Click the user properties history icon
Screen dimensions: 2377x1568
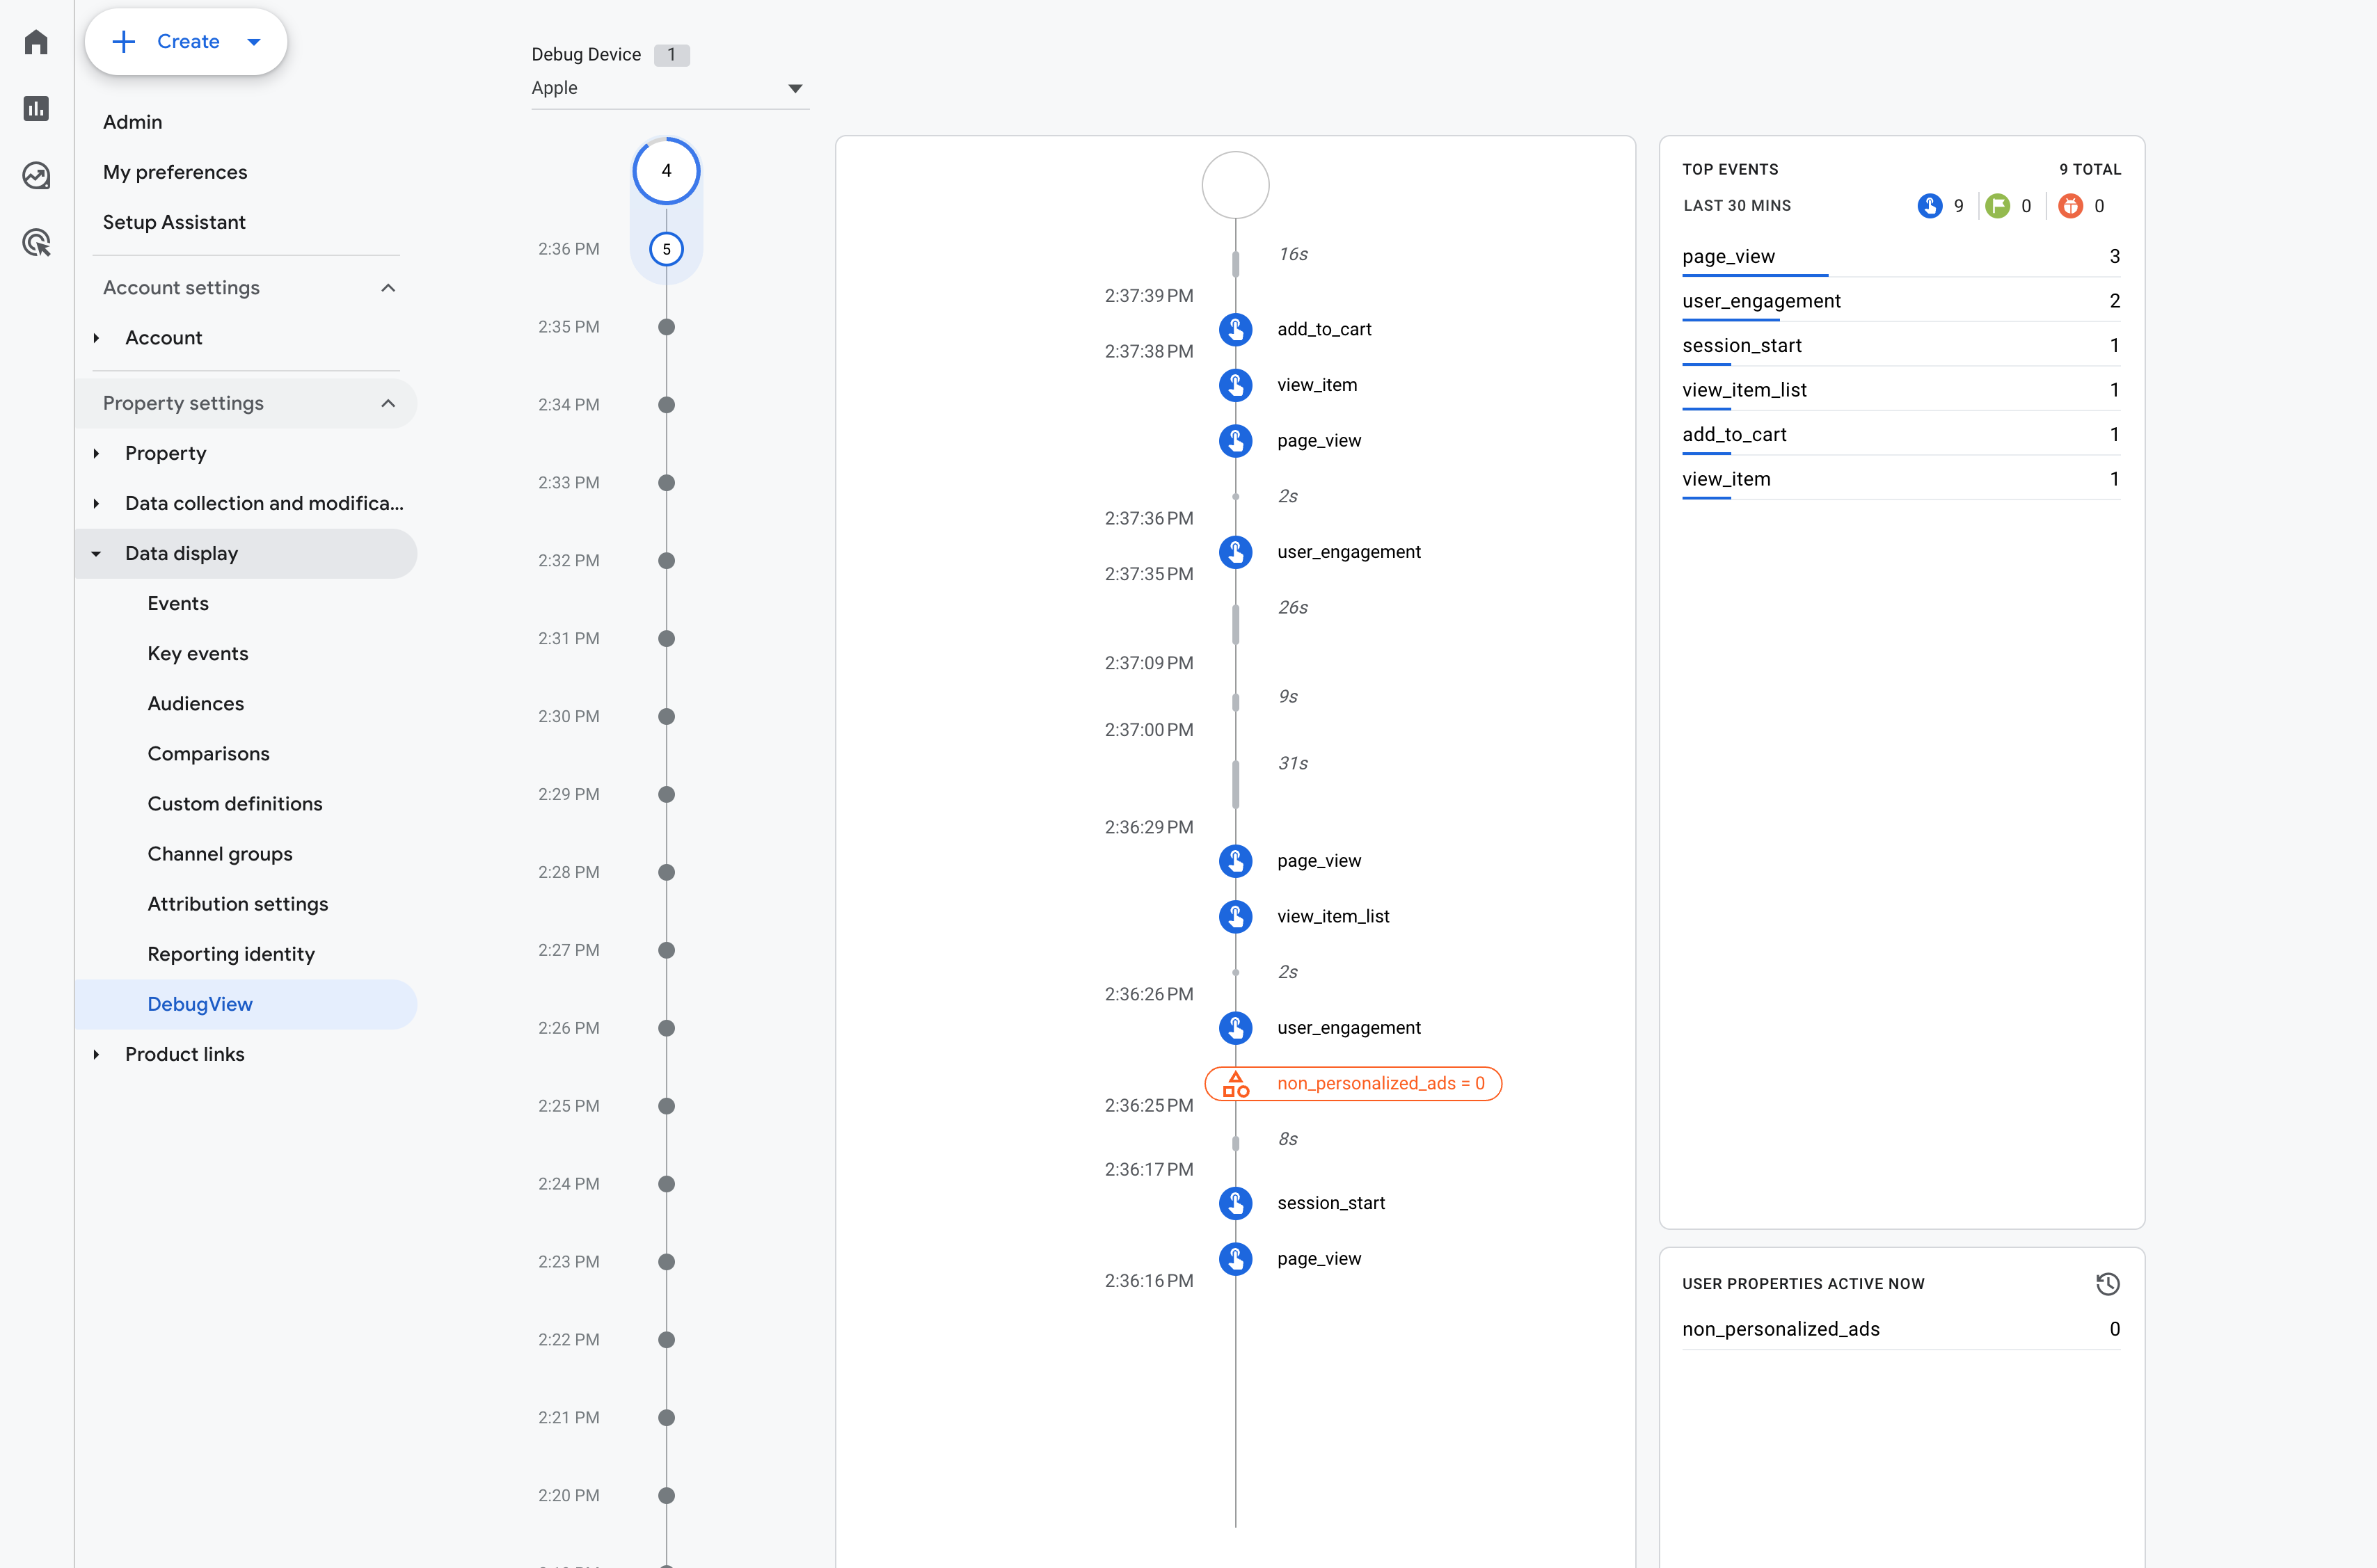tap(2108, 1283)
